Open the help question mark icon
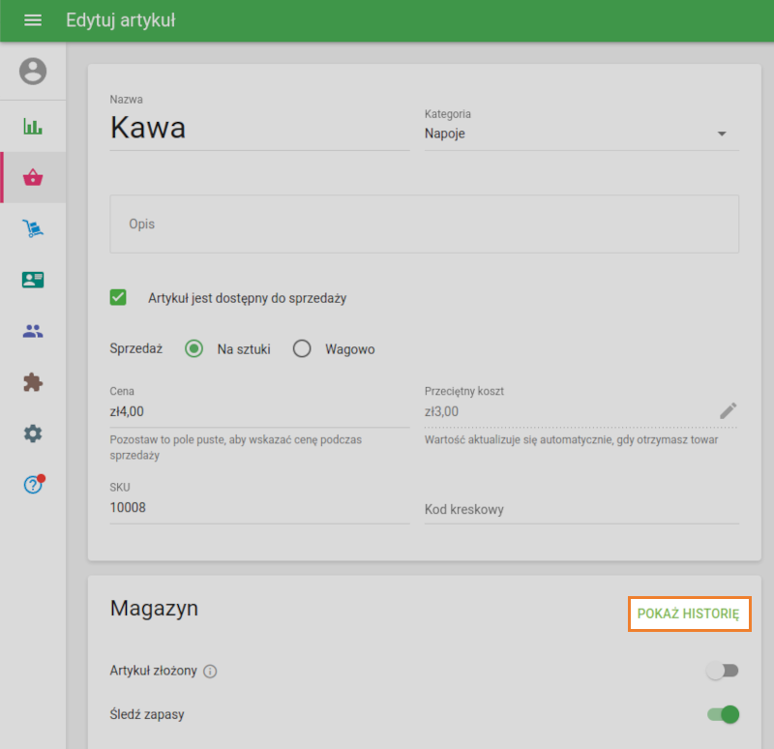The height and width of the screenshot is (749, 774). pos(33,485)
